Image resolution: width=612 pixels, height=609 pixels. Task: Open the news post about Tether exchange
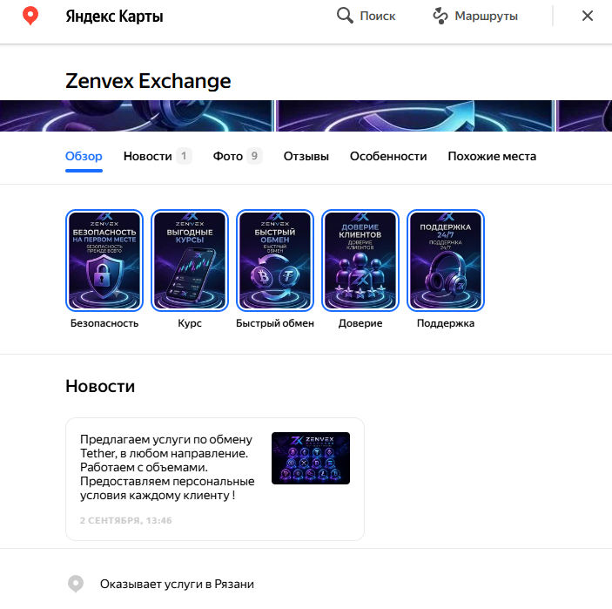[215, 479]
